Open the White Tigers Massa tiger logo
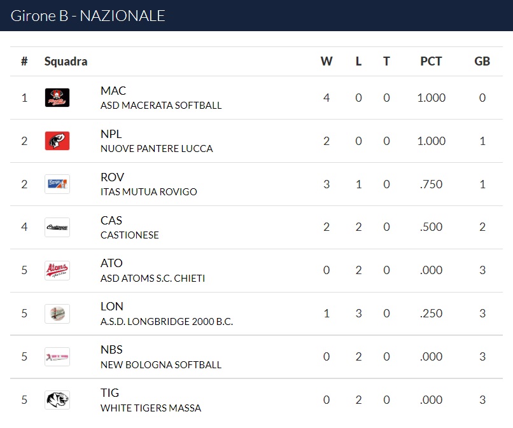This screenshot has width=513, height=428. pos(57,400)
